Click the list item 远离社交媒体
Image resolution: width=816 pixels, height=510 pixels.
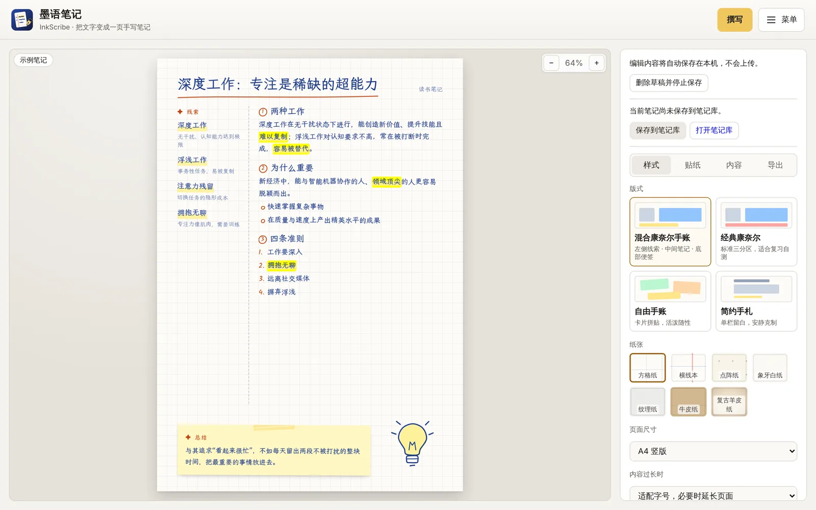click(288, 278)
